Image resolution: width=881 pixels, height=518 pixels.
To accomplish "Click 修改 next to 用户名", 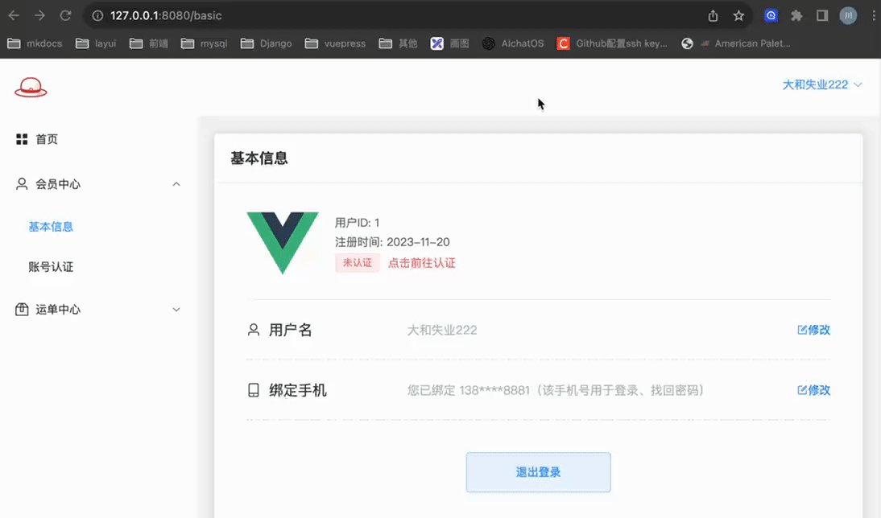I will click(x=813, y=330).
